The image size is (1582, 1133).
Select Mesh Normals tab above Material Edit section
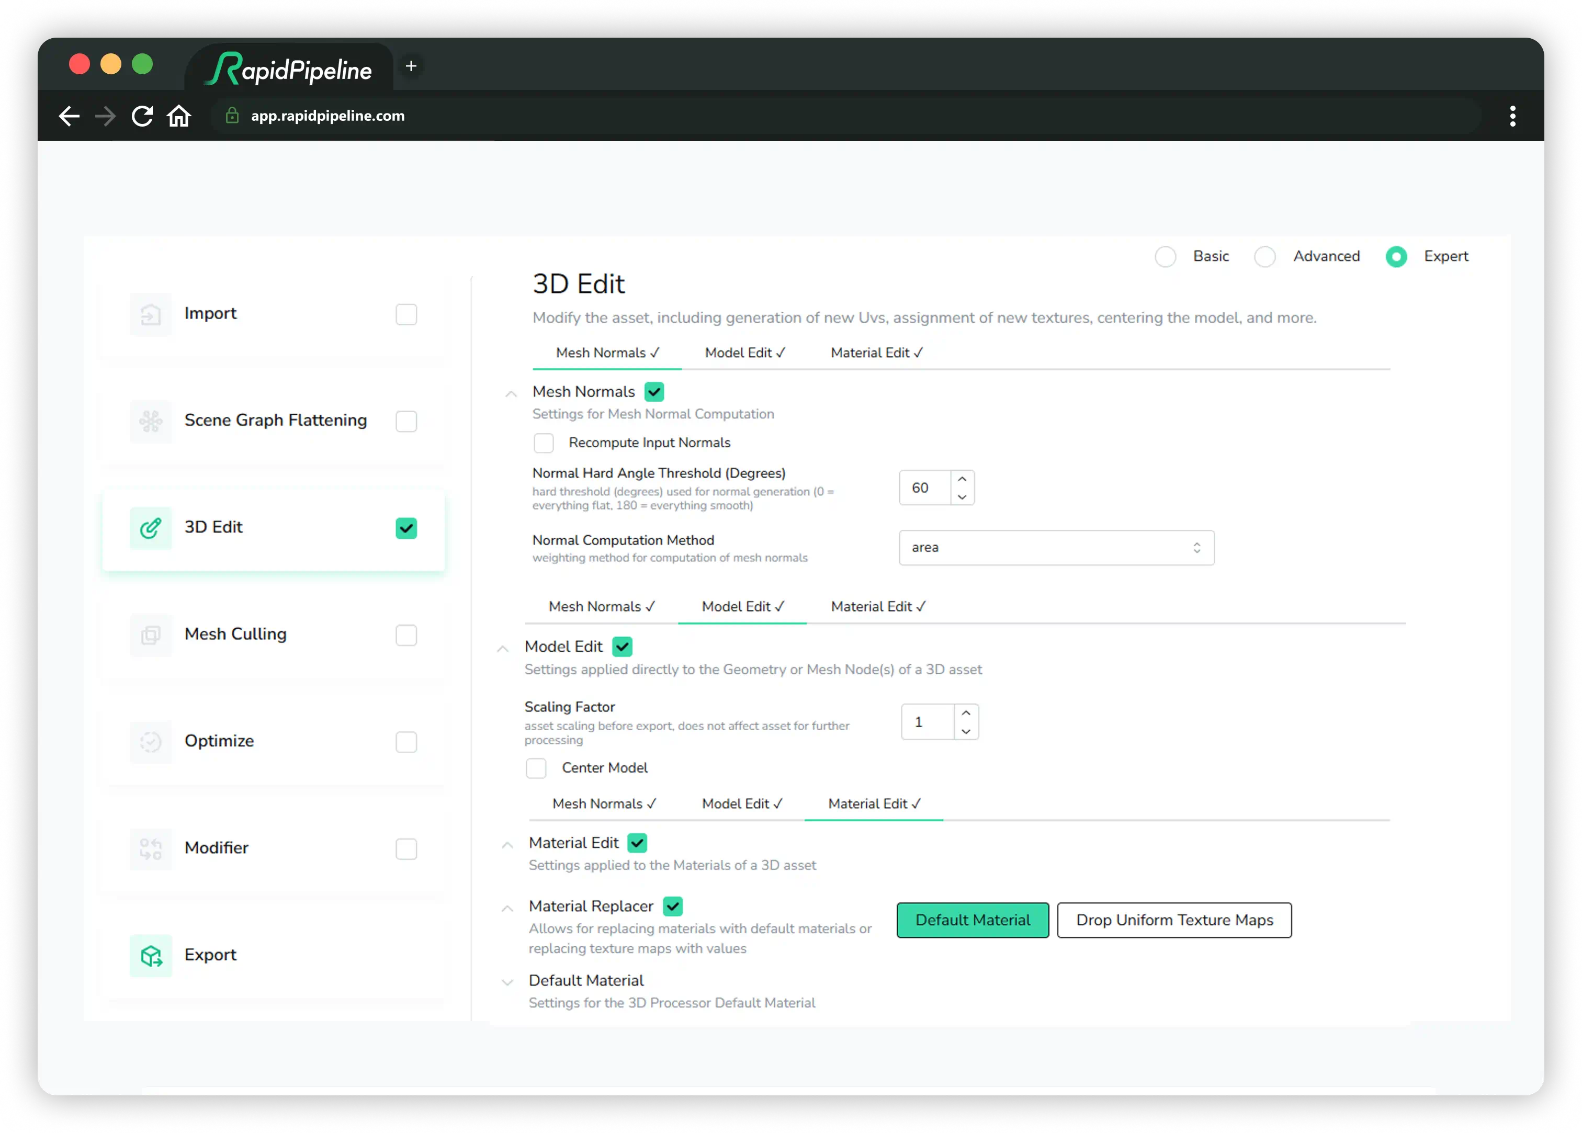coord(604,805)
